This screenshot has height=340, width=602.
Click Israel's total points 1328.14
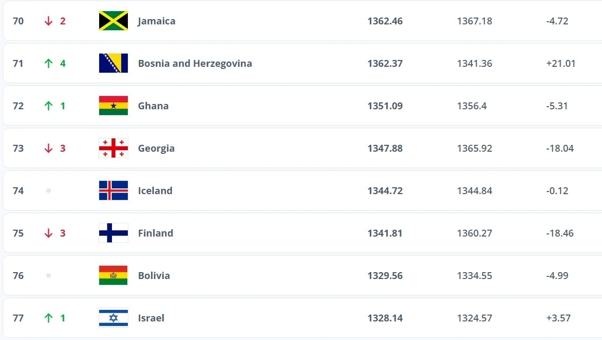click(x=385, y=318)
